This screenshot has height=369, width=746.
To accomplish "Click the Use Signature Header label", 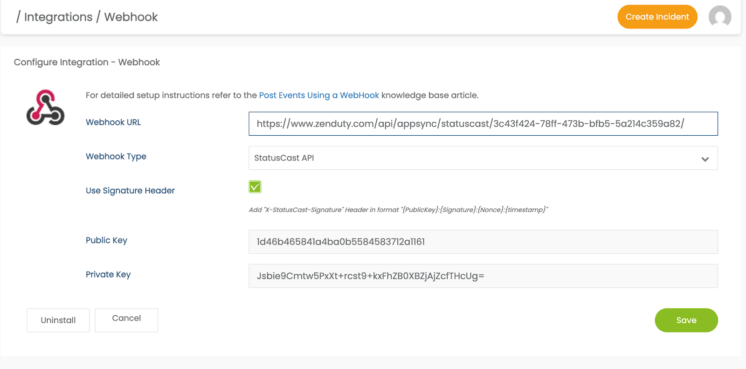I will pyautogui.click(x=130, y=190).
